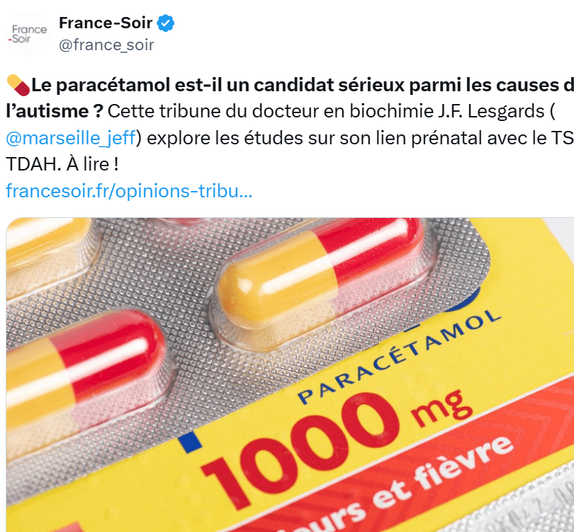This screenshot has height=532, width=574.
Task: Open the @marseille_jeff mention
Action: (71, 137)
